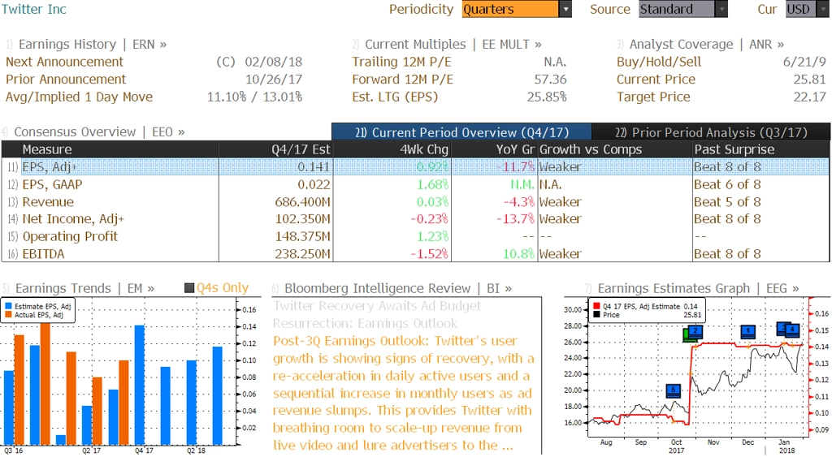Viewport: 832px width, 457px height.
Task: Switch to Prior Period Analysis (Q3/17) tab
Action: click(x=711, y=132)
